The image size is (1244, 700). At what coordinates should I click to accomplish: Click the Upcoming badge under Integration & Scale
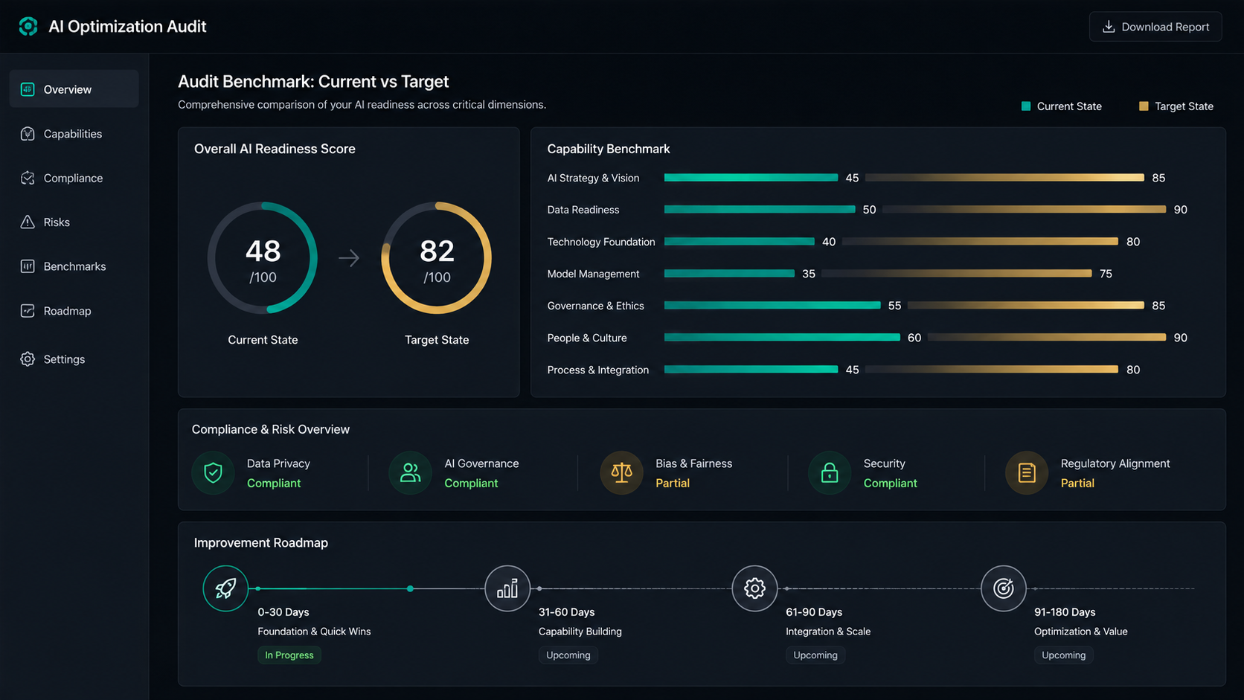click(x=815, y=655)
